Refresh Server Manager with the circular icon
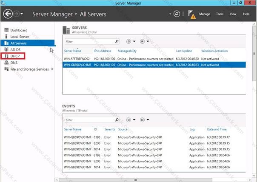Image resolution: width=257 pixels, height=182 pixels. click(177, 14)
